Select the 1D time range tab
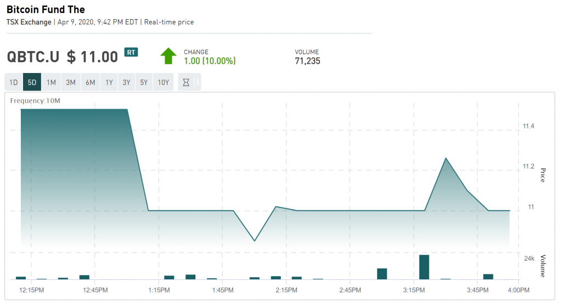This screenshot has width=562, height=304. pos(14,82)
